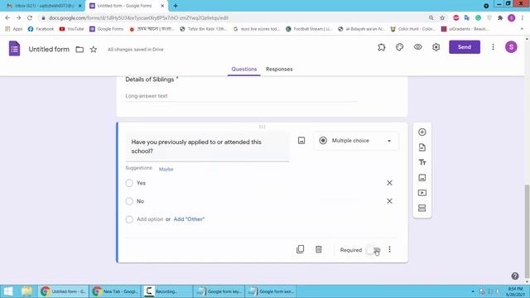Open the YouTube bookmark
This screenshot has width=530, height=298.
point(72,29)
